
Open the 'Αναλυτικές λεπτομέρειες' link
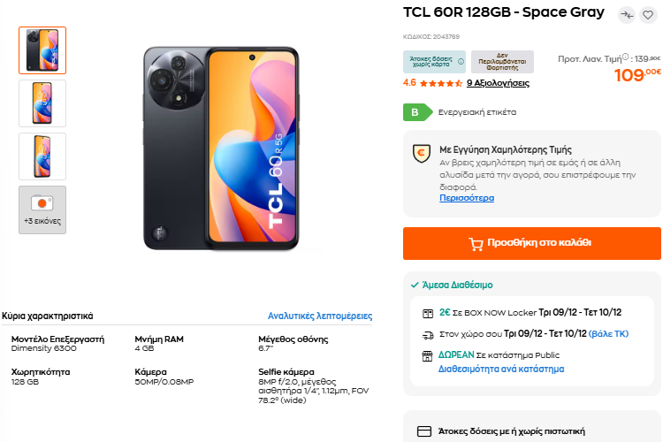tap(320, 316)
